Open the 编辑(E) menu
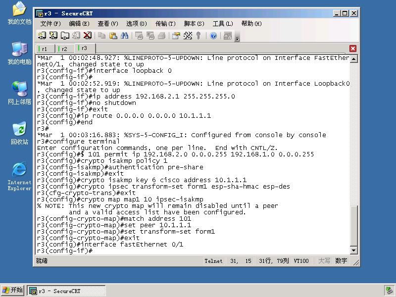 [x=79, y=24]
